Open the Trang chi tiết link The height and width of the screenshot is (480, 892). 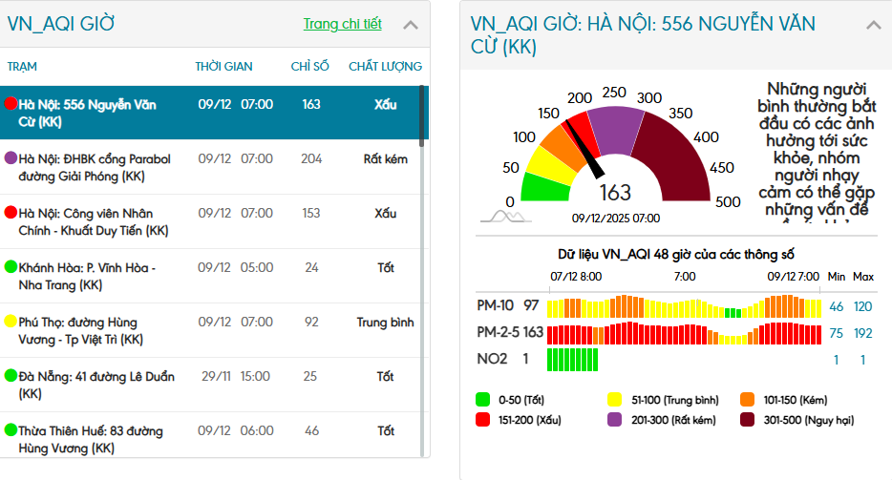342,24
